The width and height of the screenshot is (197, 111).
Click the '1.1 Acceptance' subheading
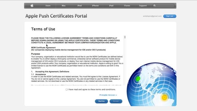pyautogui.click(x=38, y=74)
